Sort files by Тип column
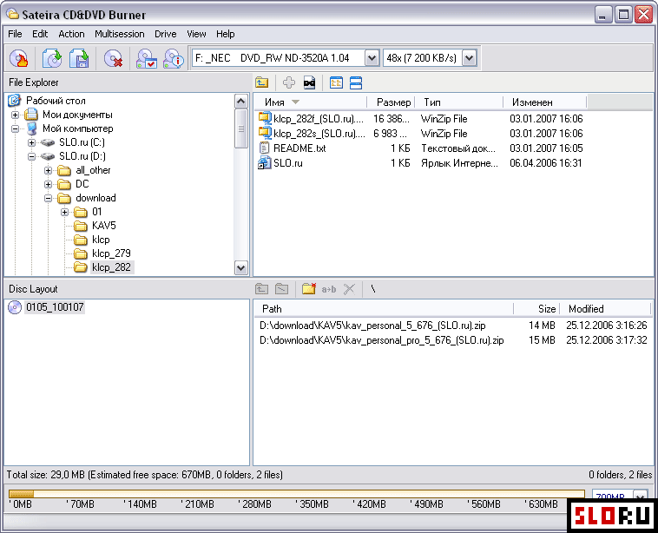The height and width of the screenshot is (533, 658). click(x=459, y=102)
